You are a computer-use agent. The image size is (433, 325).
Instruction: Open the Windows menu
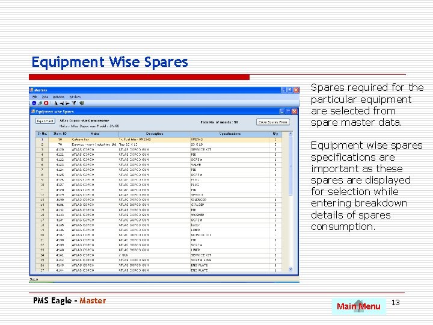point(75,97)
